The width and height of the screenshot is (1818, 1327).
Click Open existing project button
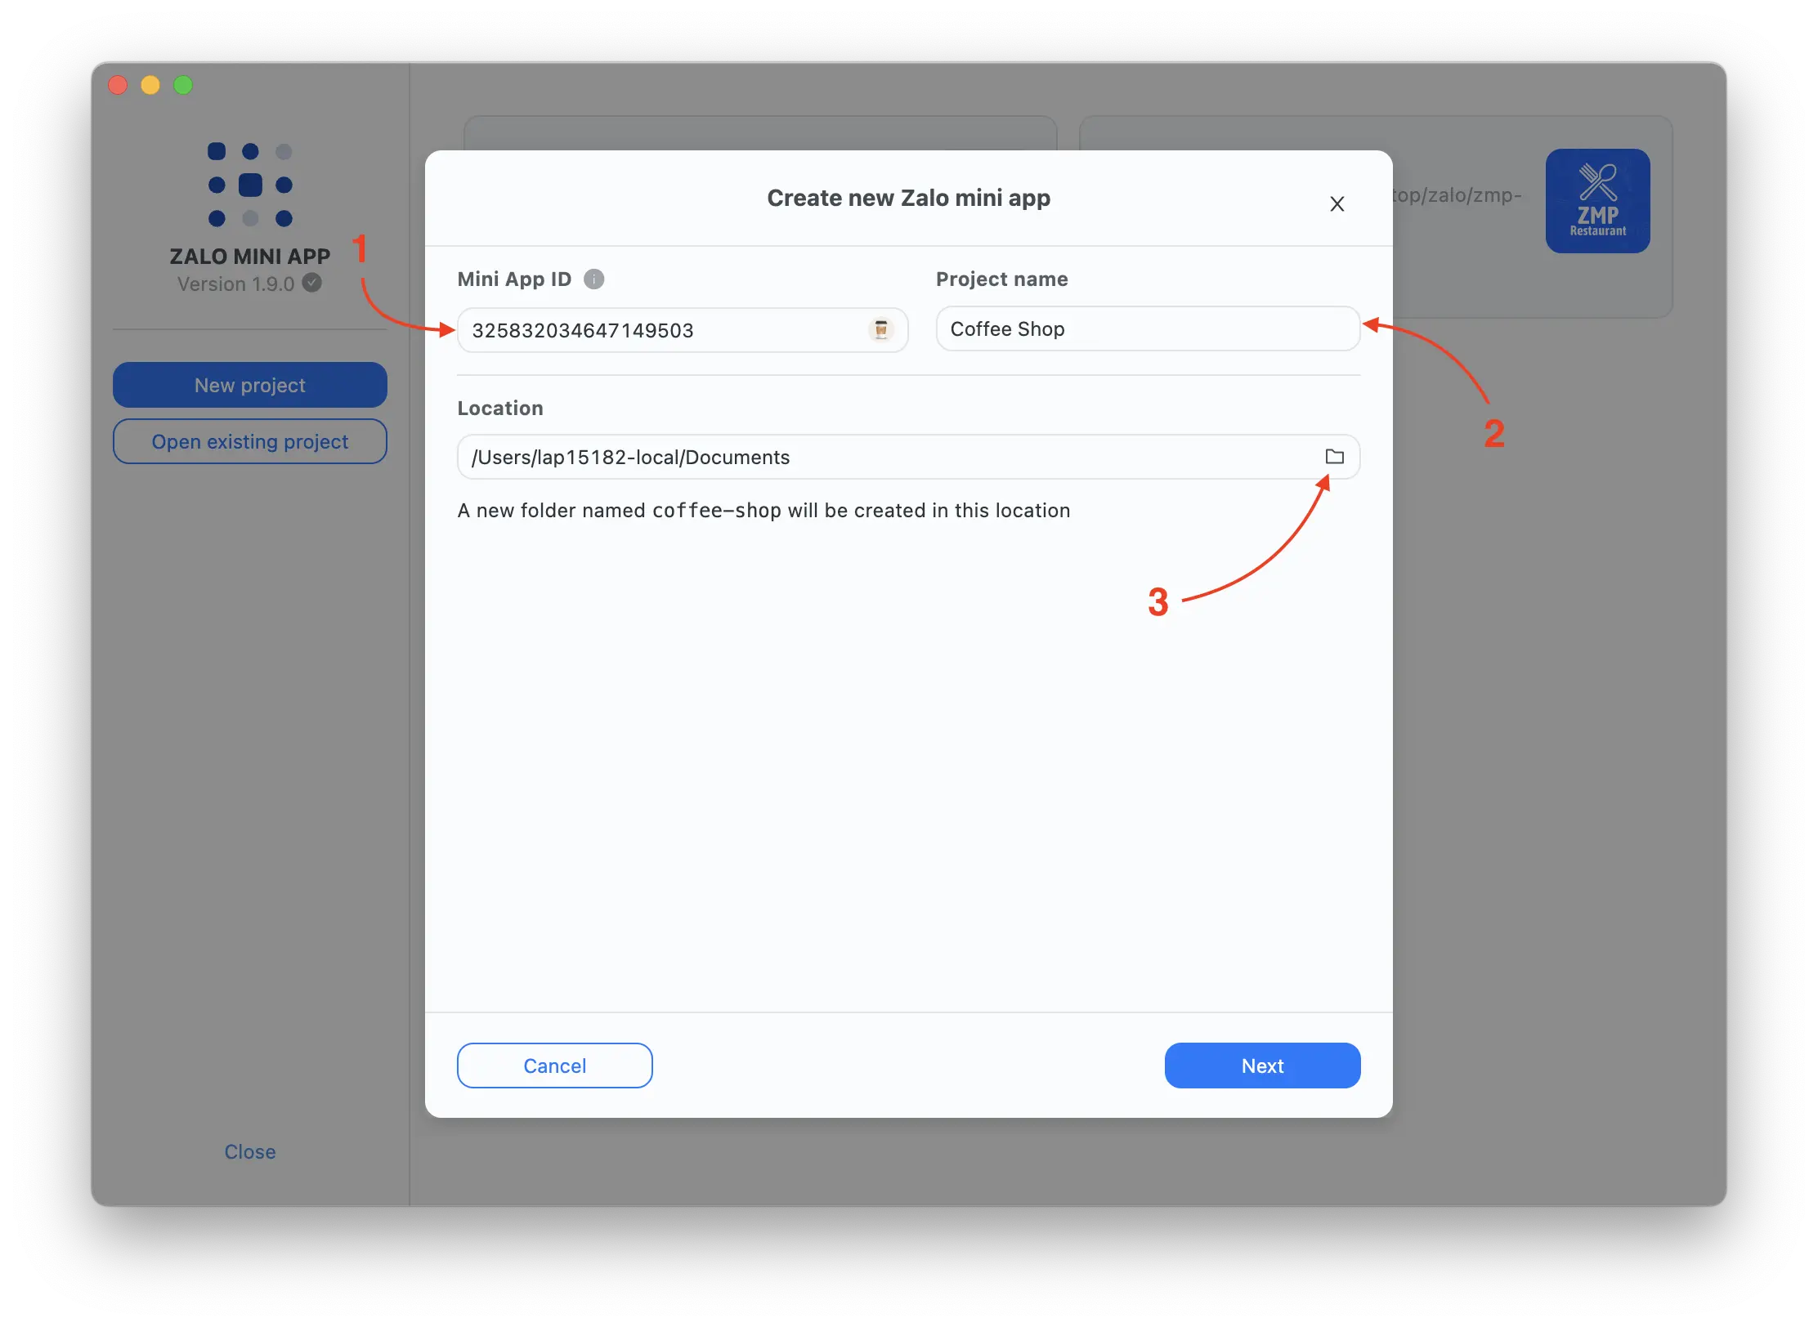click(250, 442)
